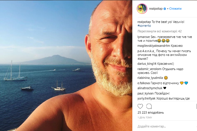This screenshot has width=197, height=131.
Task: Open realpotap's profile avatar
Action: (x=142, y=9)
